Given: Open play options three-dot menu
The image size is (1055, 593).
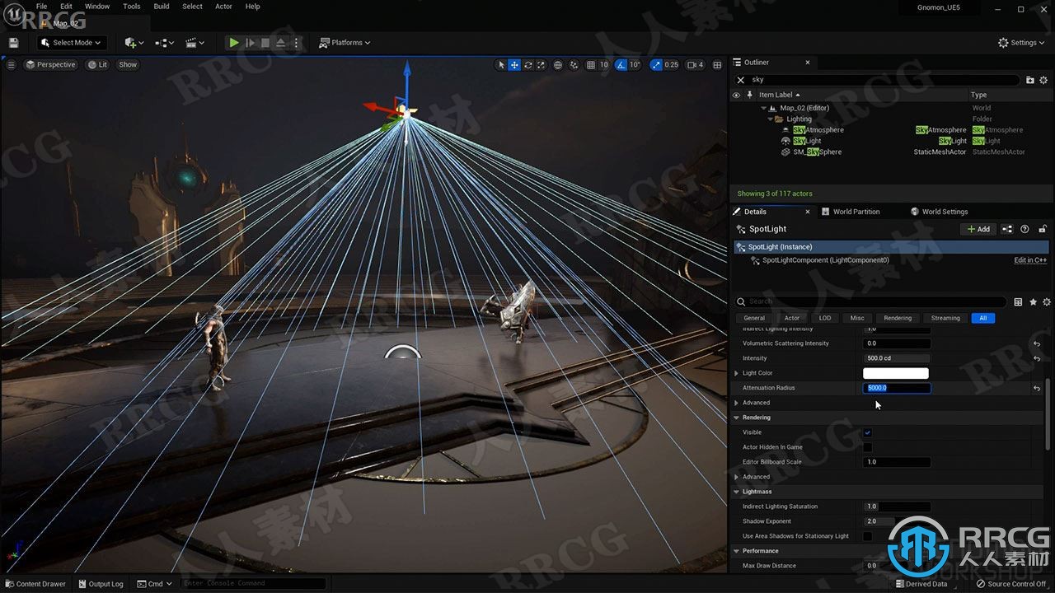Looking at the screenshot, I should click(297, 43).
